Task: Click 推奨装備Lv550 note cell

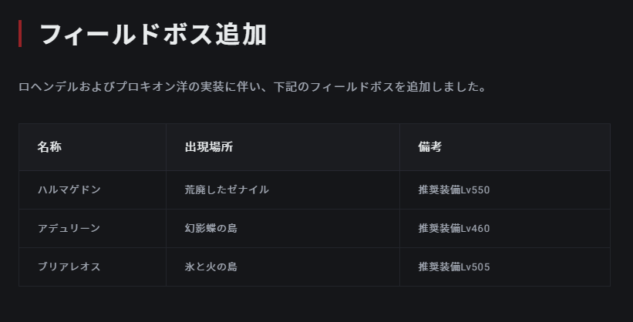Action: [505, 190]
